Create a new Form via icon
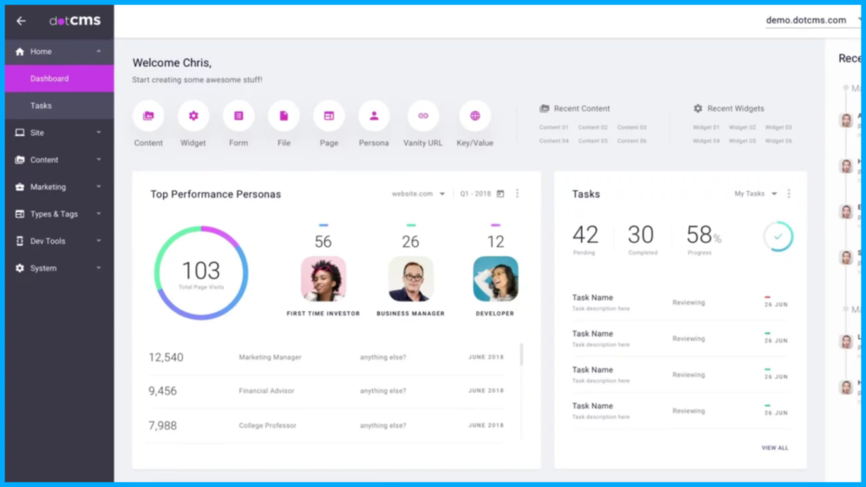 click(x=238, y=116)
